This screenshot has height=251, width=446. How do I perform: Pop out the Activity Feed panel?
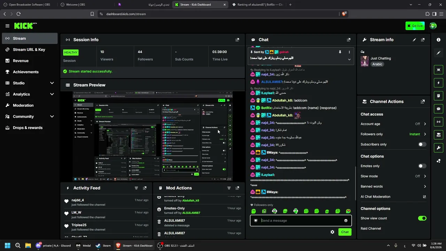coord(145,188)
